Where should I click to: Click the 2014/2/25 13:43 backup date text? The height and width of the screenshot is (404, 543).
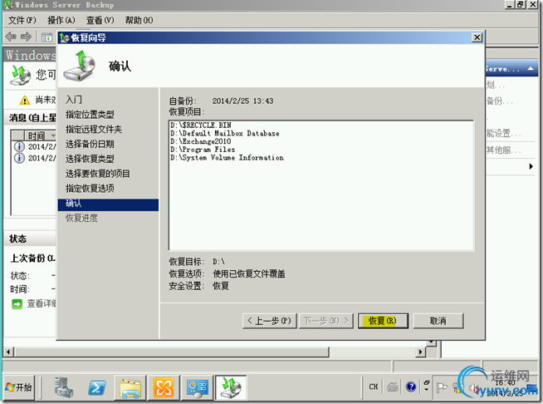(x=242, y=101)
